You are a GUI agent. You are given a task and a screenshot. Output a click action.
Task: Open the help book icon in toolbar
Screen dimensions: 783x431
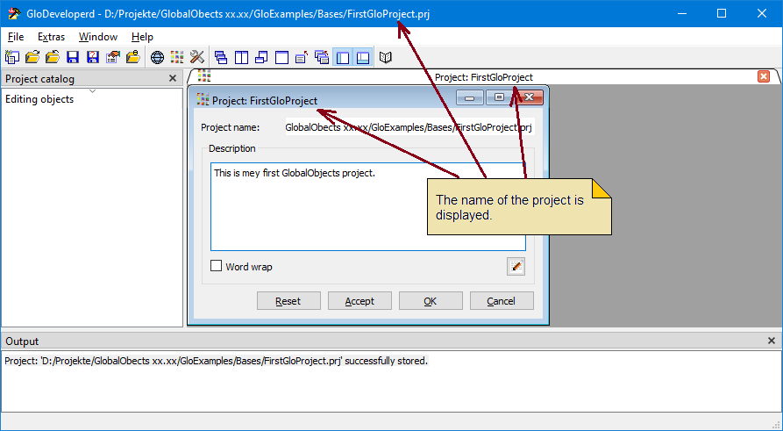coord(386,57)
